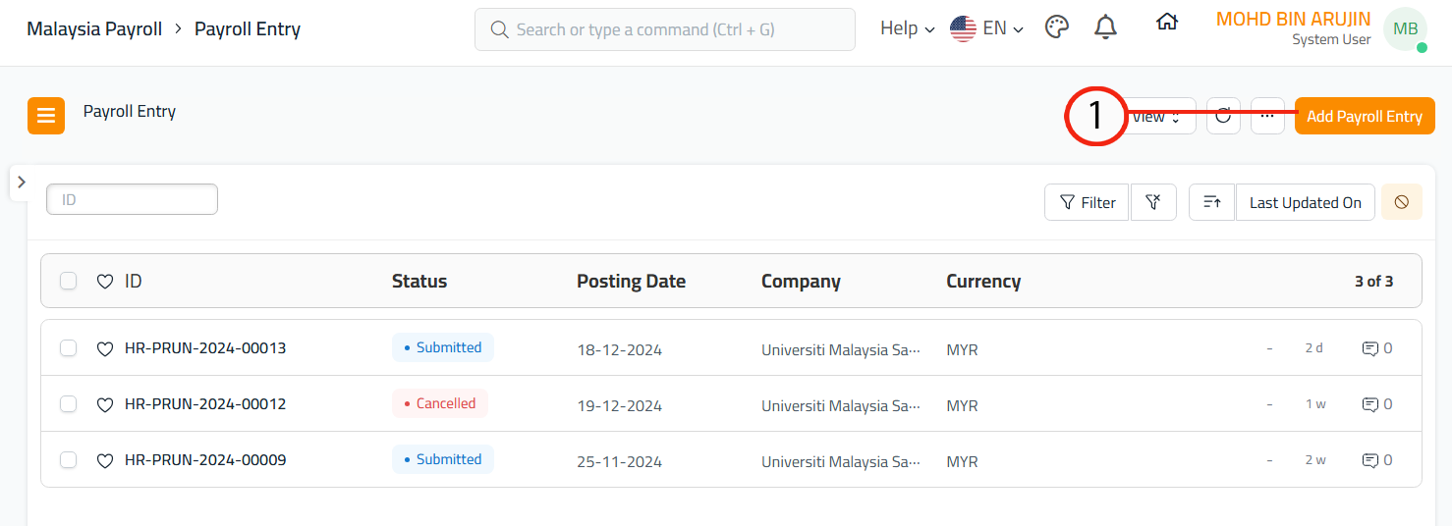
Task: Click the refresh list icon
Action: 1223,116
